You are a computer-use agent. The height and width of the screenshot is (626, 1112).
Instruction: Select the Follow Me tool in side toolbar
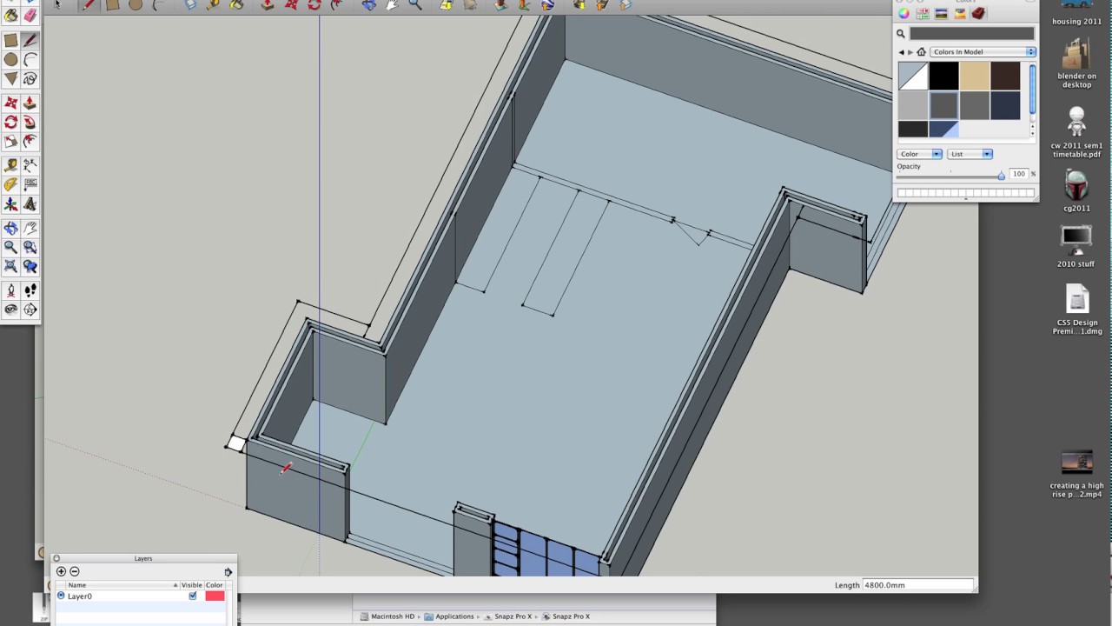click(30, 123)
